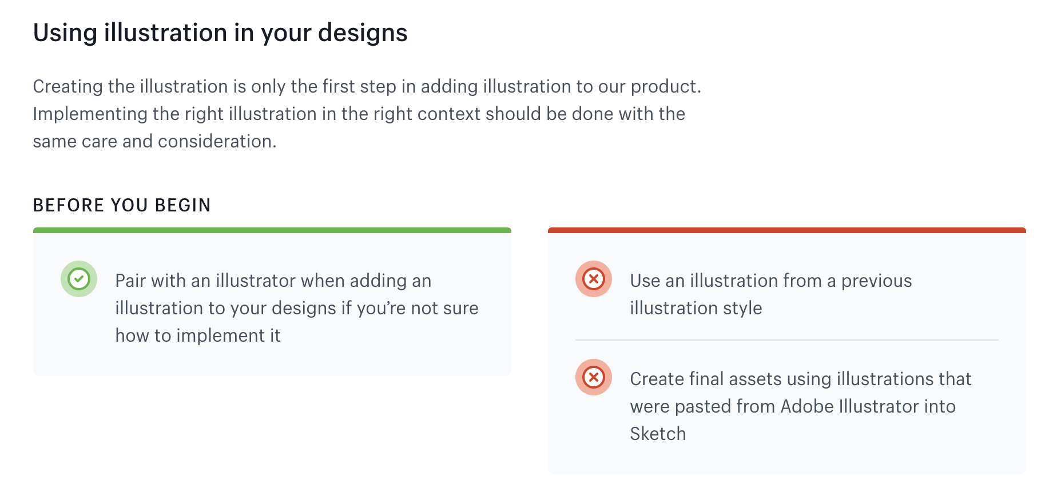Image resolution: width=1049 pixels, height=504 pixels.
Task: Click the 'BEFORE YOU BEGIN' subheading
Action: (x=122, y=205)
